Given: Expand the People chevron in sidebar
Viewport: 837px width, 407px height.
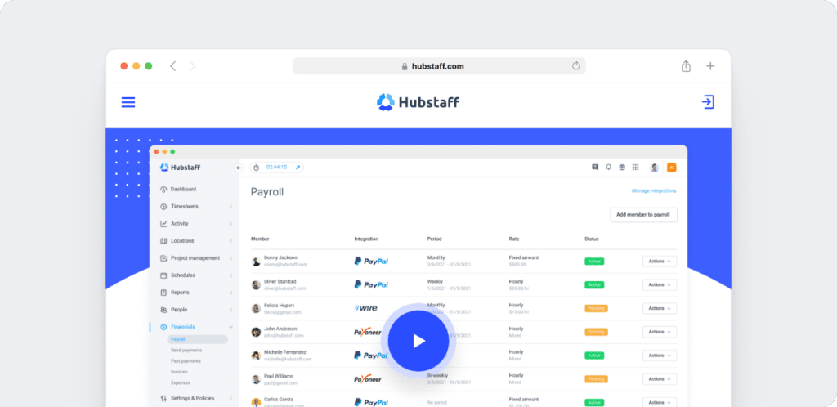Looking at the screenshot, I should point(231,310).
